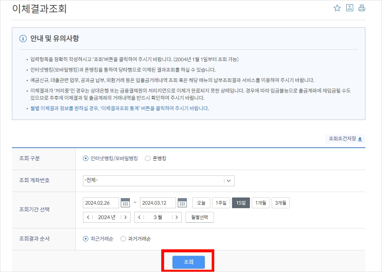
Task: Click the 월별선택 button
Action: [199, 217]
